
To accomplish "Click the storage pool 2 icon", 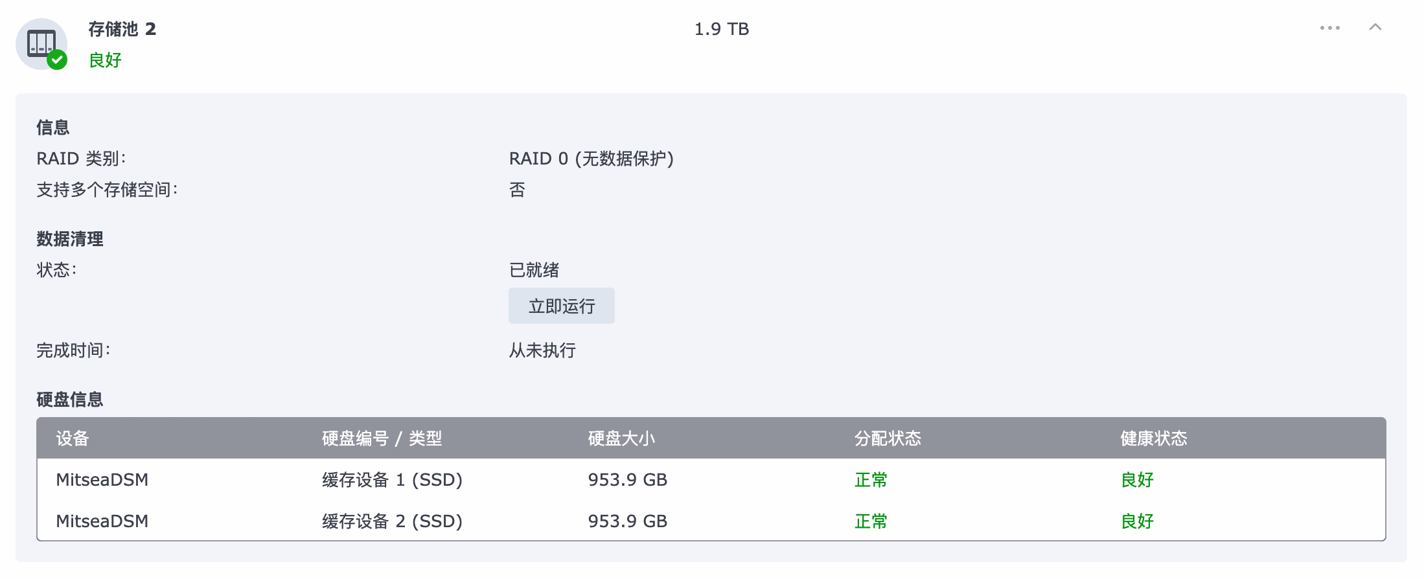I will click(41, 44).
